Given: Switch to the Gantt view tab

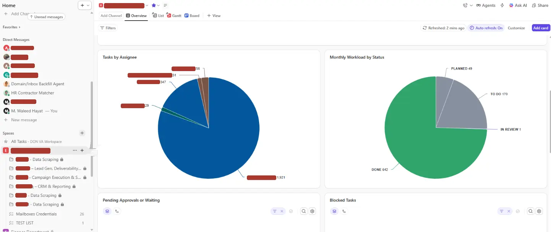Looking at the screenshot, I should click(x=174, y=16).
